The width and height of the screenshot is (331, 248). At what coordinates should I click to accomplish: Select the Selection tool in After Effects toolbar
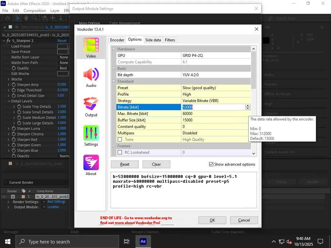tap(18, 18)
